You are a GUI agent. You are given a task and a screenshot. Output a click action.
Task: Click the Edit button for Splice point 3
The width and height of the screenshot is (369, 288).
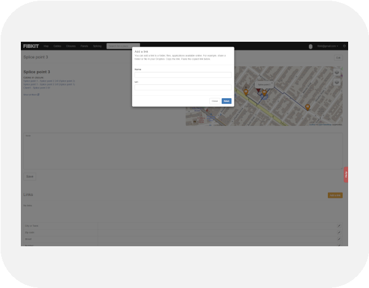tap(338, 58)
